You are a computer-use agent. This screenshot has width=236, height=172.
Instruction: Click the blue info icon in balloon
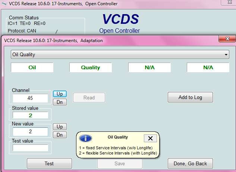pyautogui.click(x=85, y=138)
